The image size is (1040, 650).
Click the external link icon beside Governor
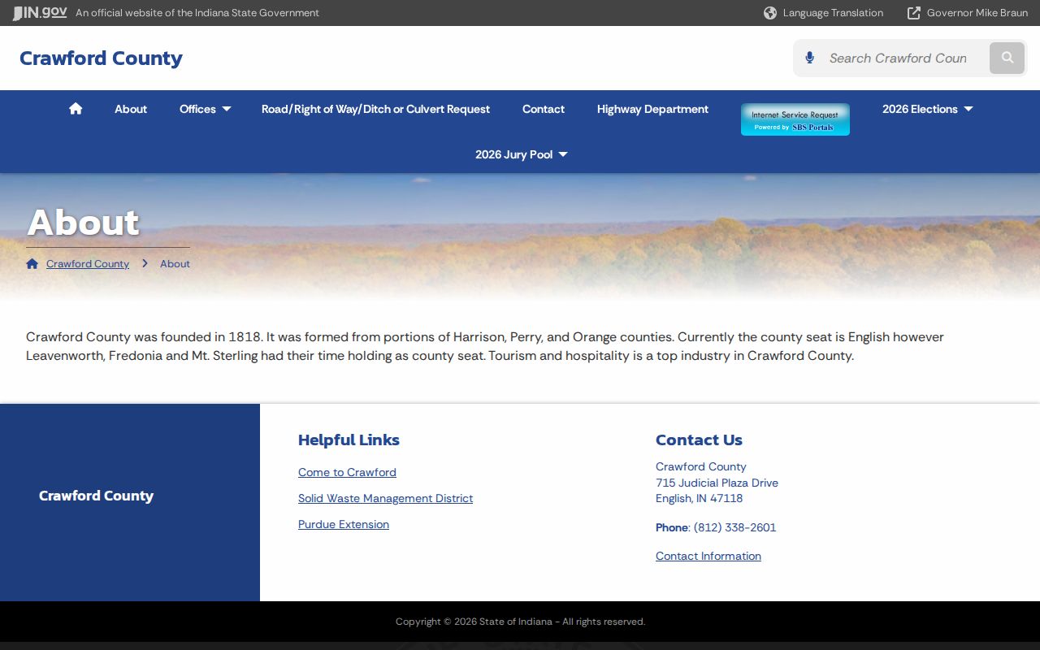pyautogui.click(x=914, y=13)
